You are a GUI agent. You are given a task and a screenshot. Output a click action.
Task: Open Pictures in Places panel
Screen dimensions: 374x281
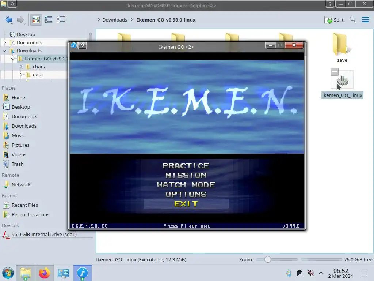pos(20,145)
